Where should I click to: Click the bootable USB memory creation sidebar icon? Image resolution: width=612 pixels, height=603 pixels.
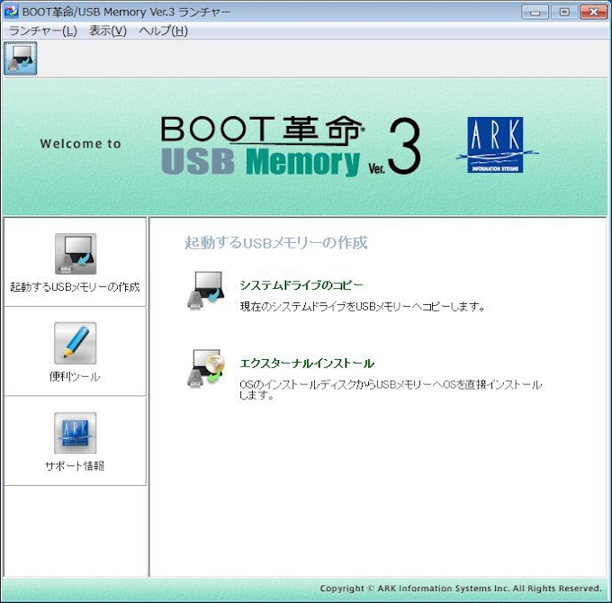[75, 254]
